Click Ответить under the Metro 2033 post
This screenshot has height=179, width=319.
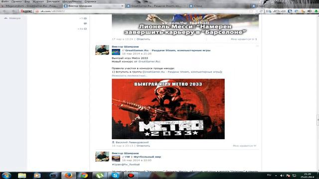point(143,146)
